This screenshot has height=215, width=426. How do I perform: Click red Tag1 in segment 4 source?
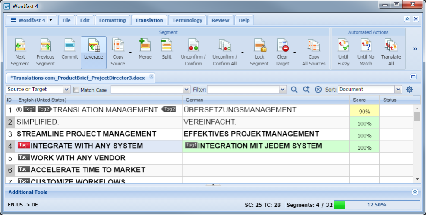[24, 145]
